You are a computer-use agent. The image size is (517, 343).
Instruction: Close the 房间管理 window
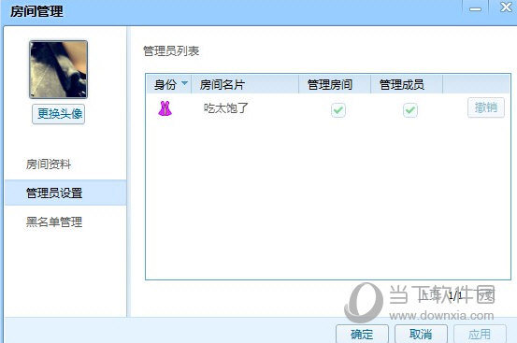pos(506,7)
